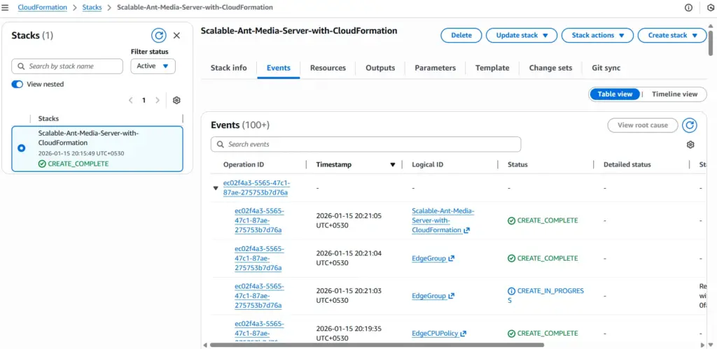The width and height of the screenshot is (717, 349).
Task: Click magnifier icon in stack name search
Action: click(x=20, y=66)
